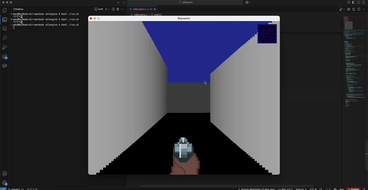368x190 pixels.
Task: Go forward with the title bar arrow
Action: click(x=124, y=2)
